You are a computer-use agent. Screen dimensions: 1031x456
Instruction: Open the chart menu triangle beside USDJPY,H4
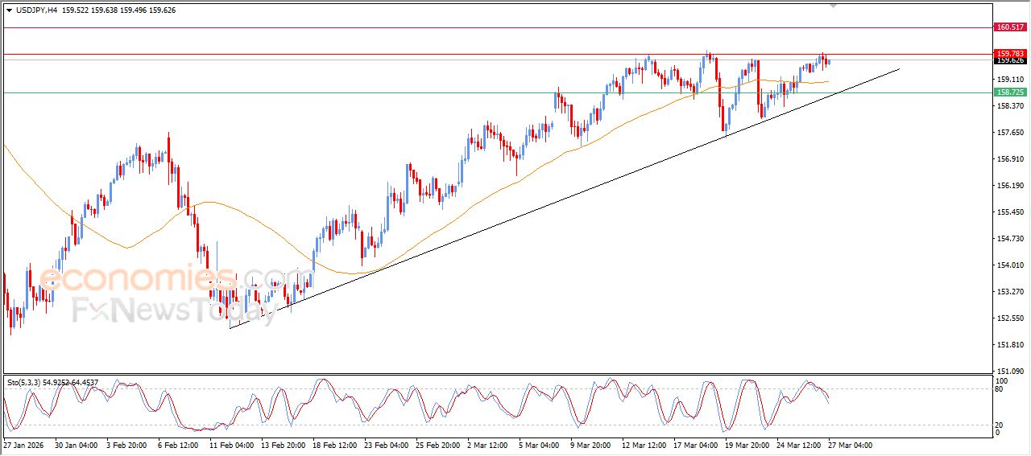9,10
